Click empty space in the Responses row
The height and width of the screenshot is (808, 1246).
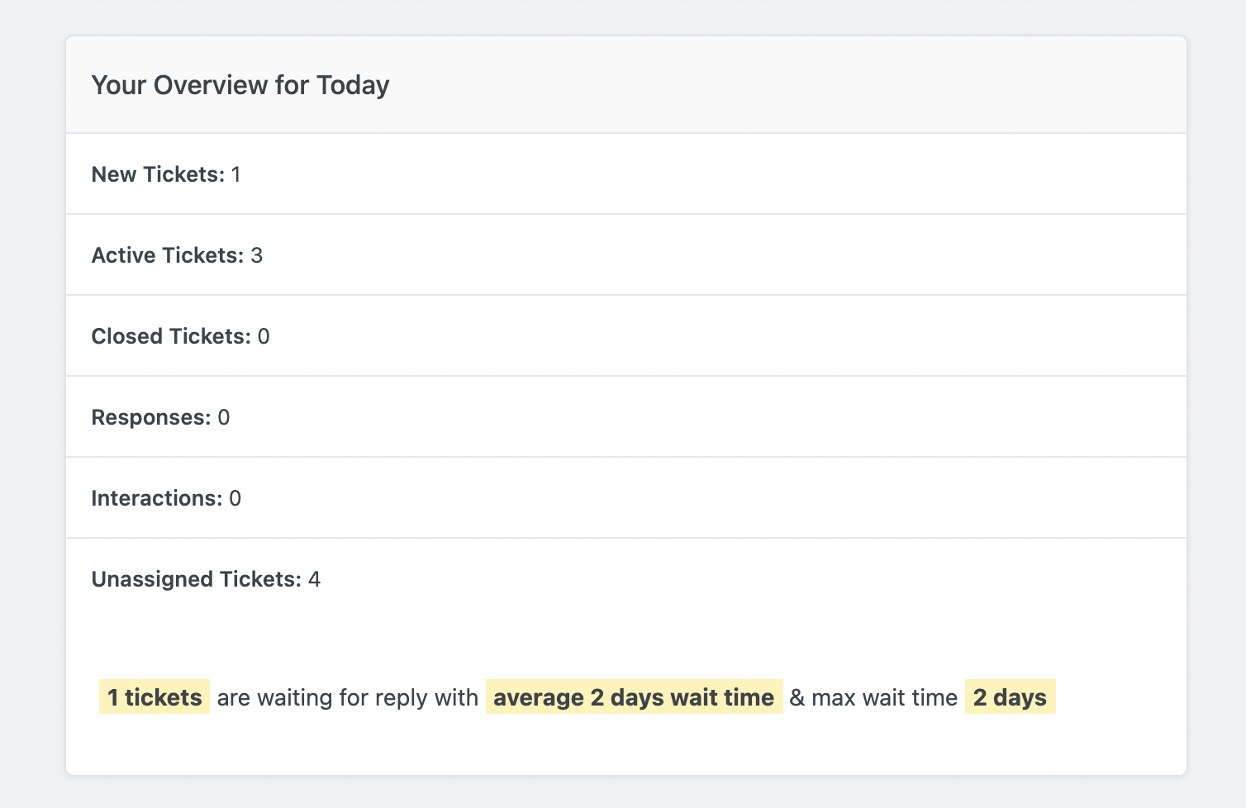coord(702,417)
